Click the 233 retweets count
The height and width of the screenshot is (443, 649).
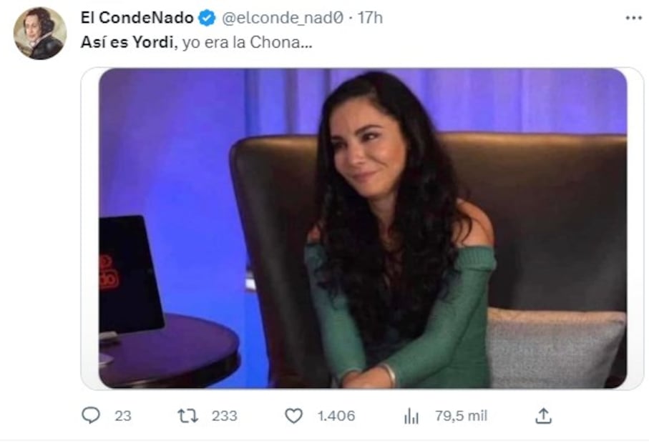click(x=225, y=416)
